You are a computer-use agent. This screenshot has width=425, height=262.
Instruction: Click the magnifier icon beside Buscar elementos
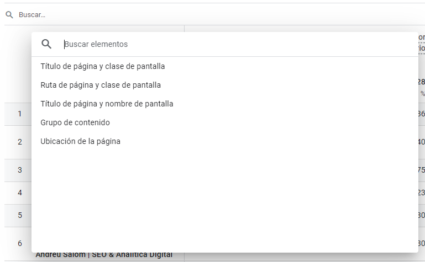tap(46, 44)
